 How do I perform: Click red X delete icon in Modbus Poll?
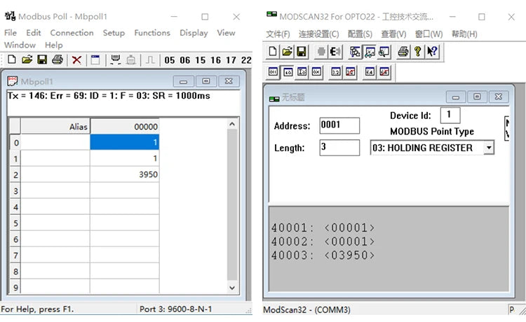pyautogui.click(x=77, y=60)
